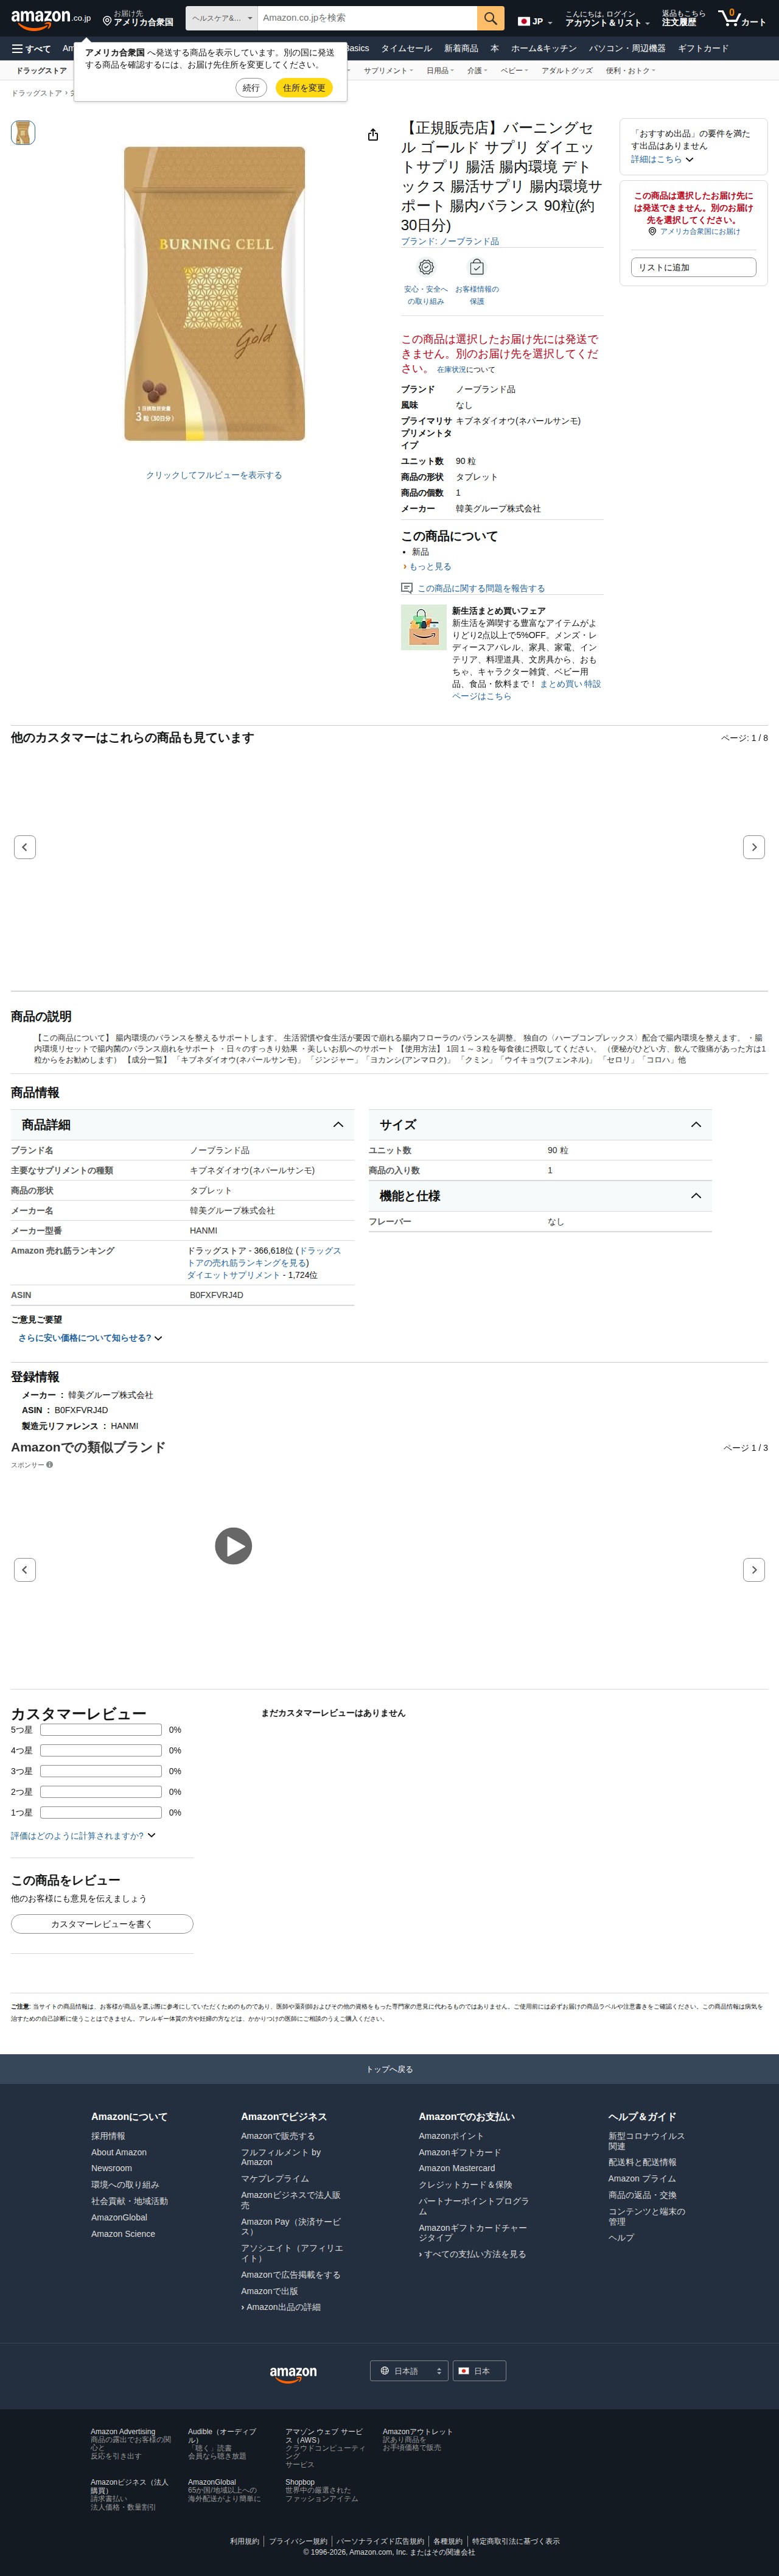Click the main Burning Cell Gold product image

pyautogui.click(x=214, y=294)
